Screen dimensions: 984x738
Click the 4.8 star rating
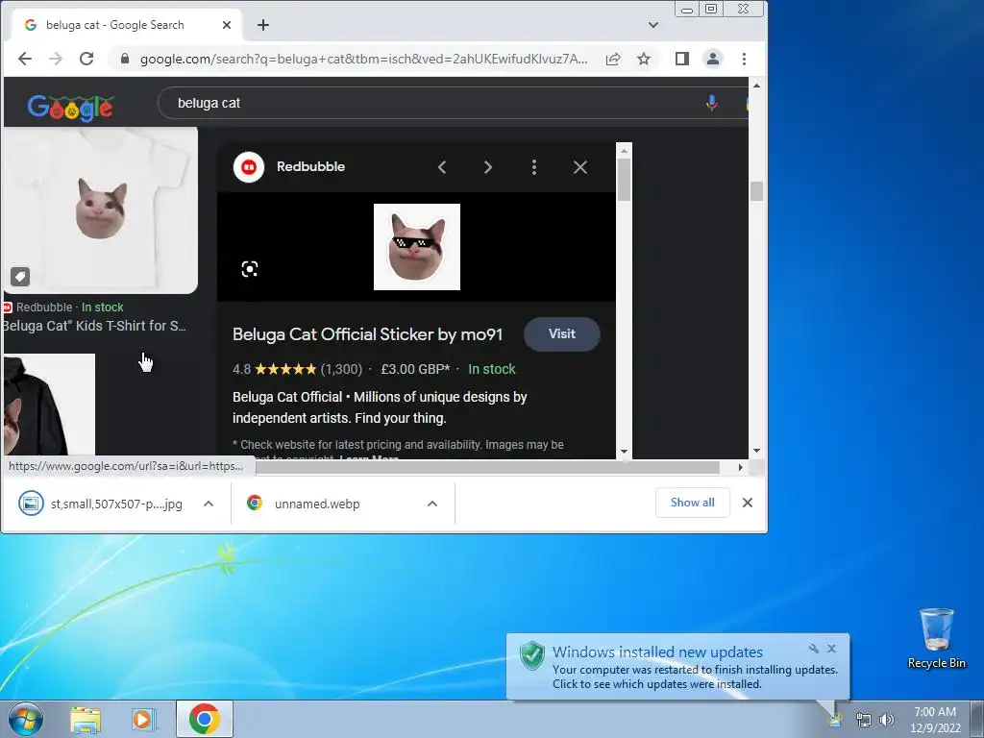[274, 369]
